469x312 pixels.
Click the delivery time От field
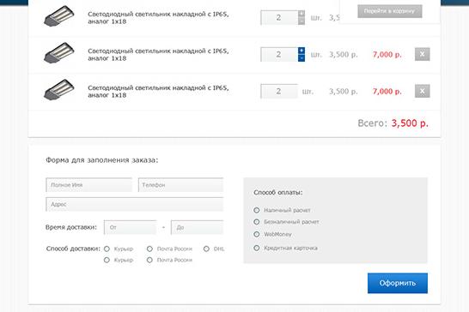[130, 227]
